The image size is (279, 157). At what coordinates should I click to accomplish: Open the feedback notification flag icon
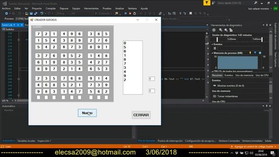pyautogui.click(x=207, y=3)
